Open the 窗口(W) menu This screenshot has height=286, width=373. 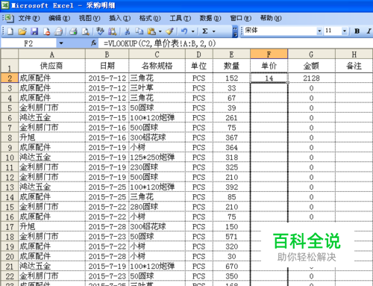[241, 18]
